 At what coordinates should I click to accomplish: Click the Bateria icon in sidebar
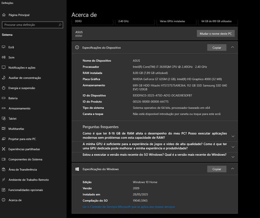pos(4,98)
